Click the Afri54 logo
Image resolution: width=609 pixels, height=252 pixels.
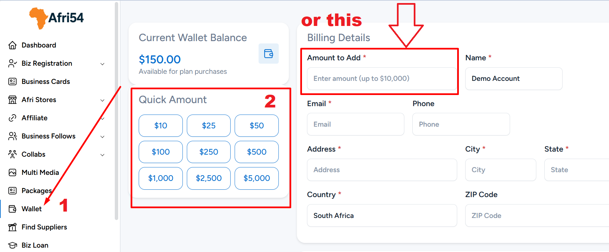(x=57, y=18)
